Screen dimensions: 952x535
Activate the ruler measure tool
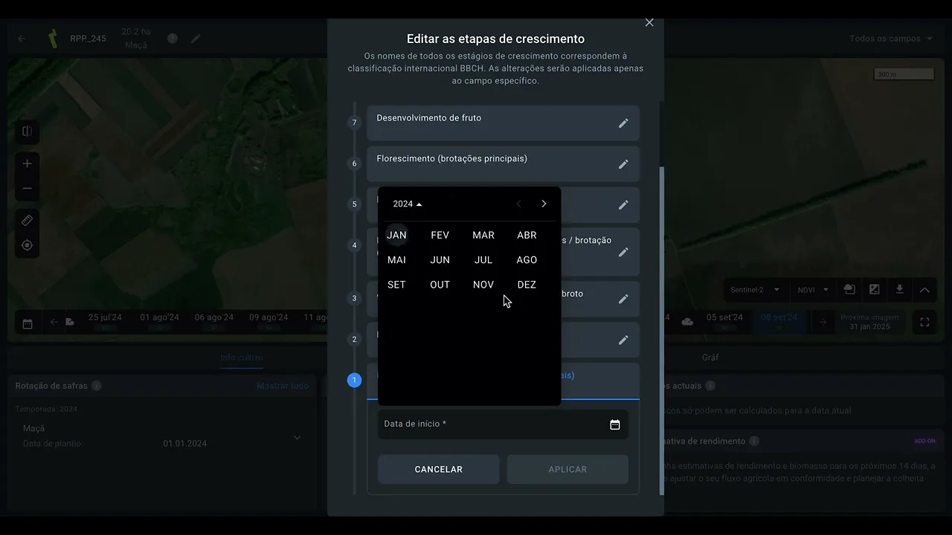pyautogui.click(x=28, y=221)
